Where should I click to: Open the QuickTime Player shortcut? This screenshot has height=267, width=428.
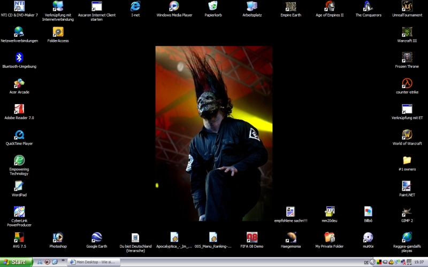pyautogui.click(x=19, y=135)
